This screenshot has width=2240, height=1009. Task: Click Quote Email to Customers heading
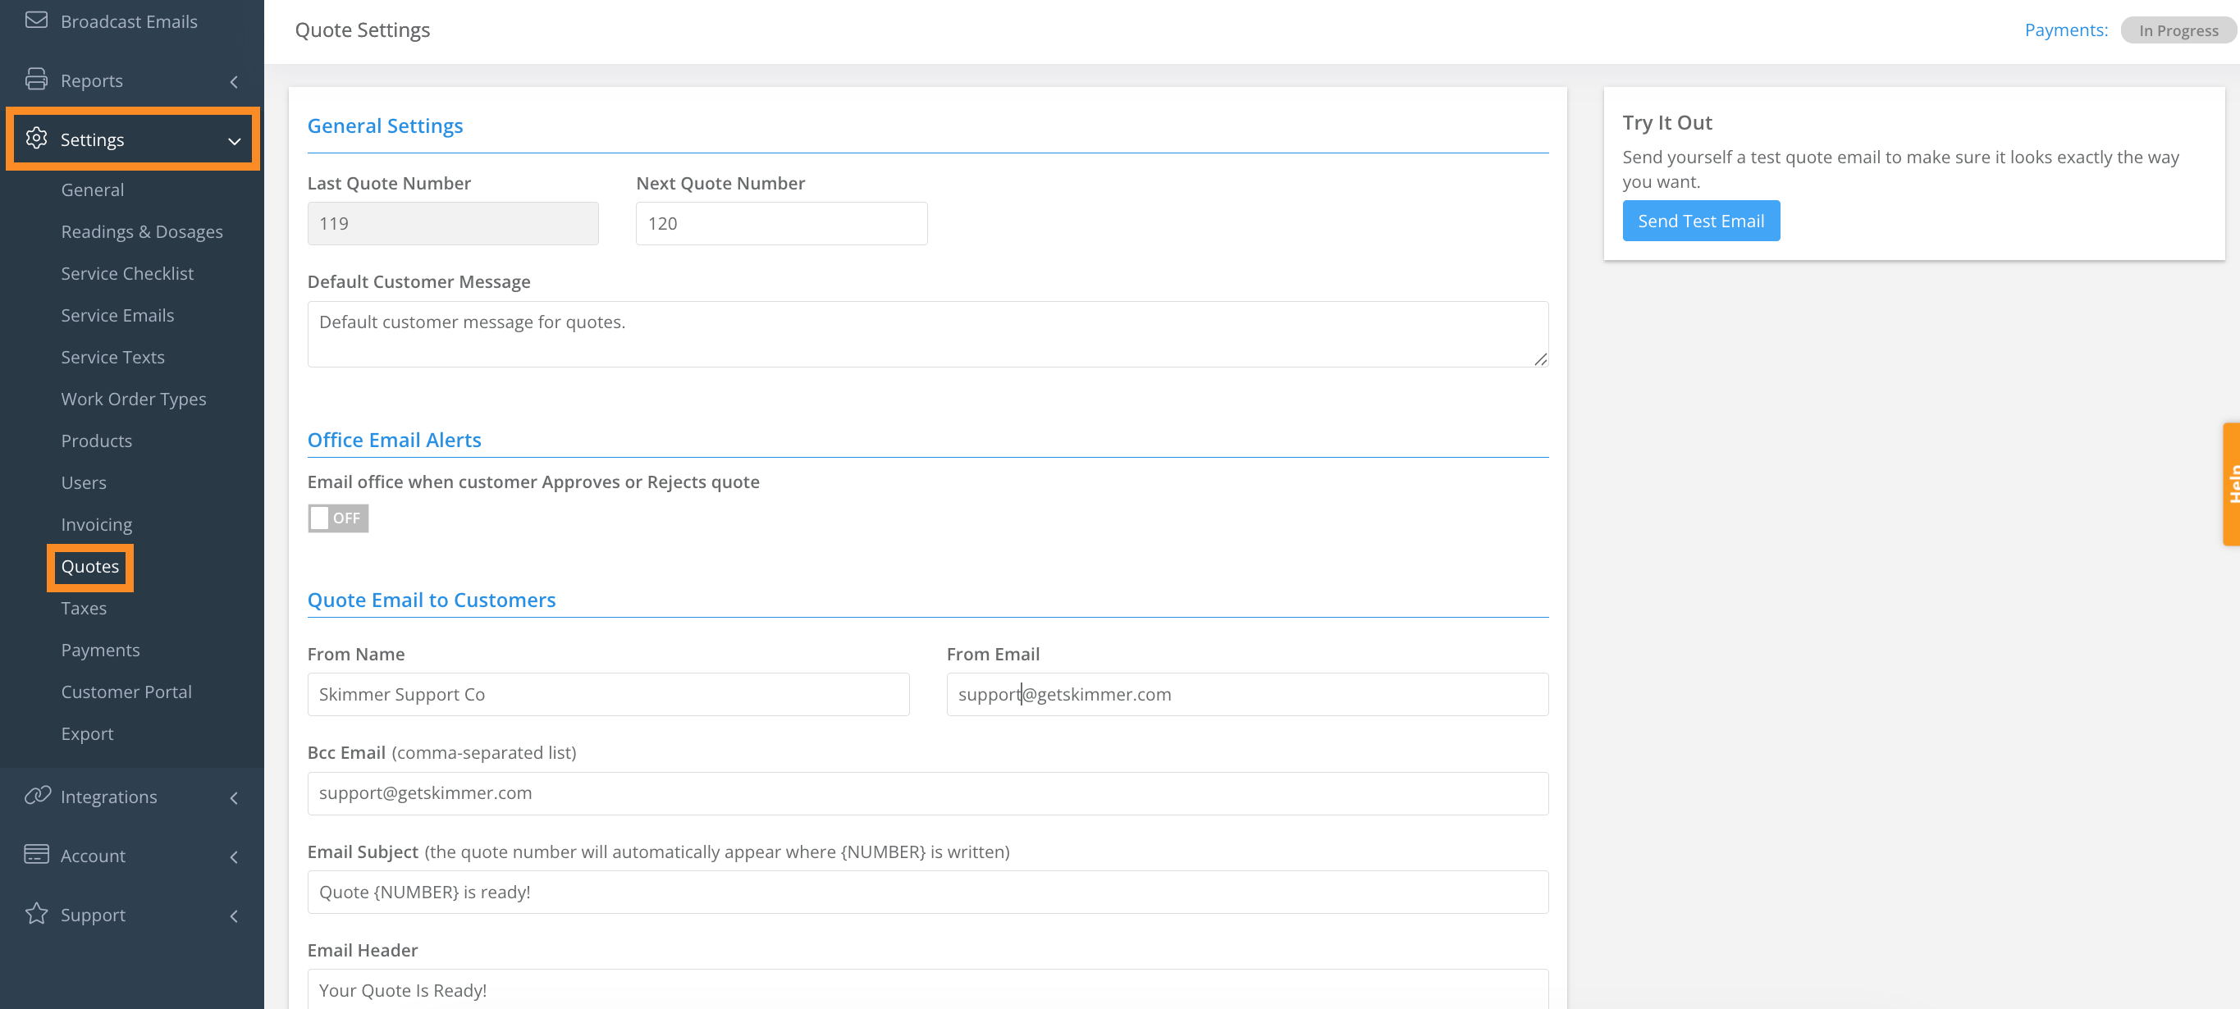pyautogui.click(x=432, y=600)
